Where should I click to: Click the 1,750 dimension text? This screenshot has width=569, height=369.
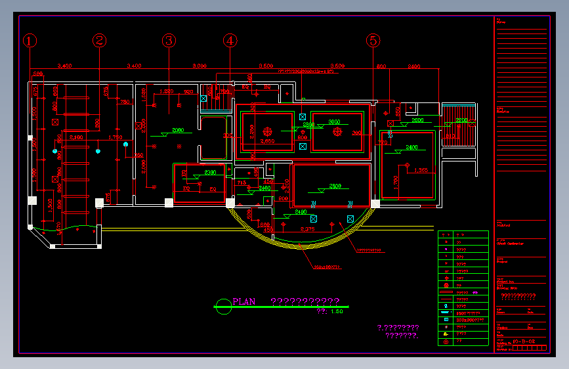click(116, 137)
